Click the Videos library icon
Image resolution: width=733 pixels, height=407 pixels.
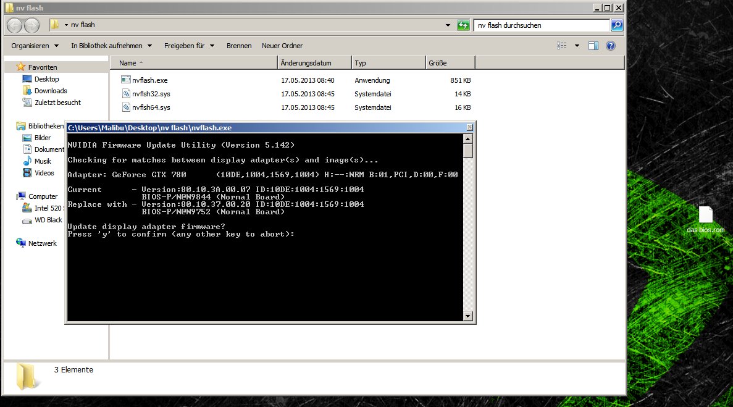click(27, 173)
